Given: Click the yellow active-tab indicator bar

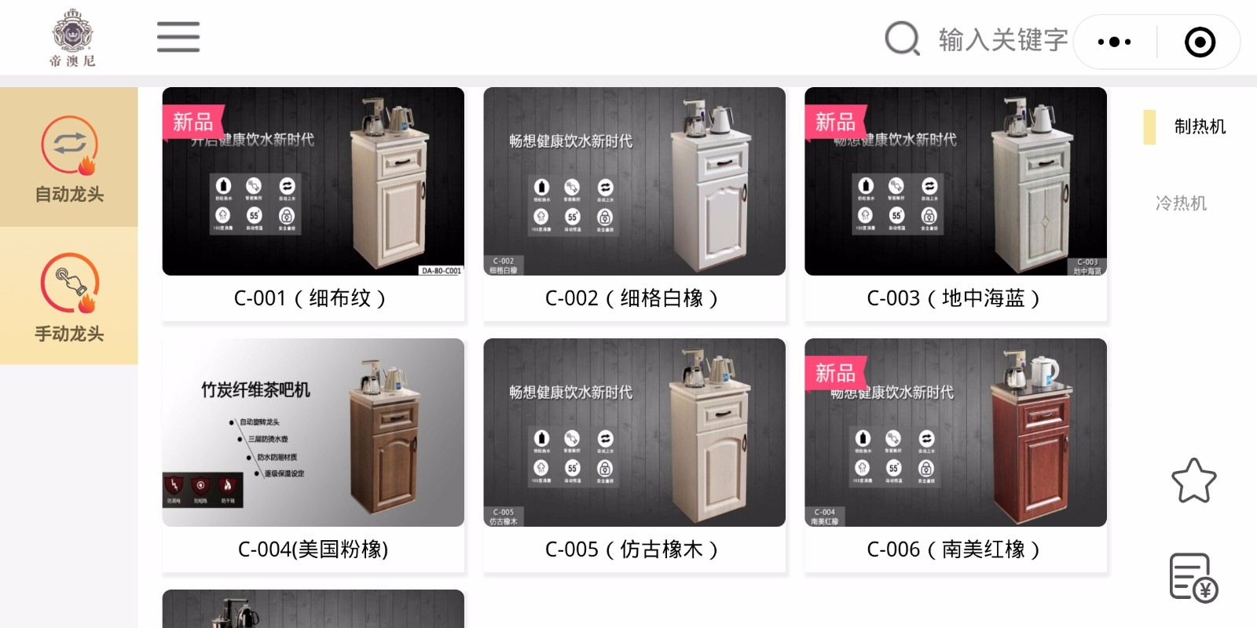Looking at the screenshot, I should coord(1149,127).
